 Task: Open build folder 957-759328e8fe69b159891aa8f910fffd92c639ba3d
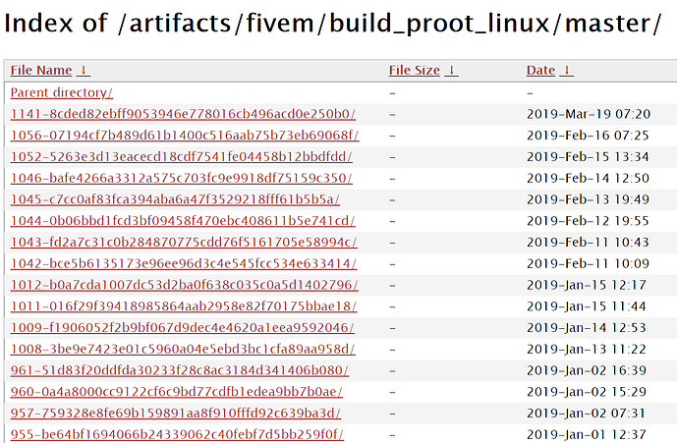click(175, 414)
